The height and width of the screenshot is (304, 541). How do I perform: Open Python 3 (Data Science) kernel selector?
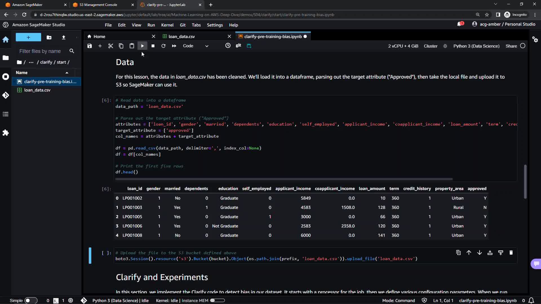pyautogui.click(x=476, y=46)
